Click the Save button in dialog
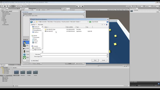Screen dimensions: 160x90 click(95, 60)
